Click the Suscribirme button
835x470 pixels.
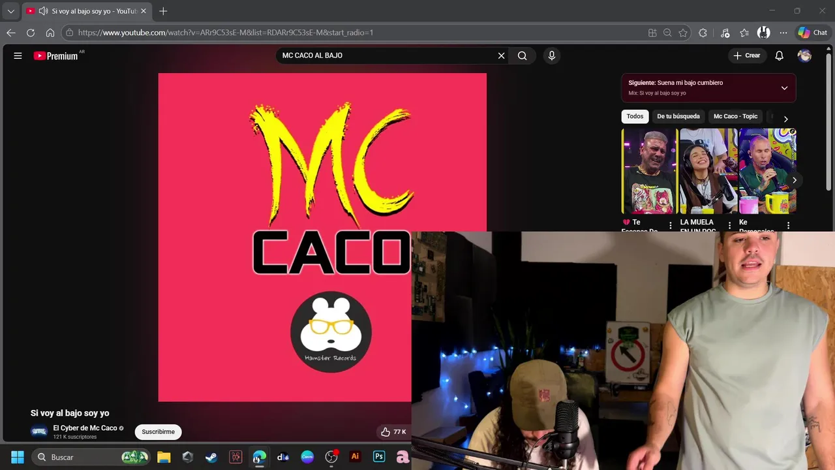[x=158, y=431]
